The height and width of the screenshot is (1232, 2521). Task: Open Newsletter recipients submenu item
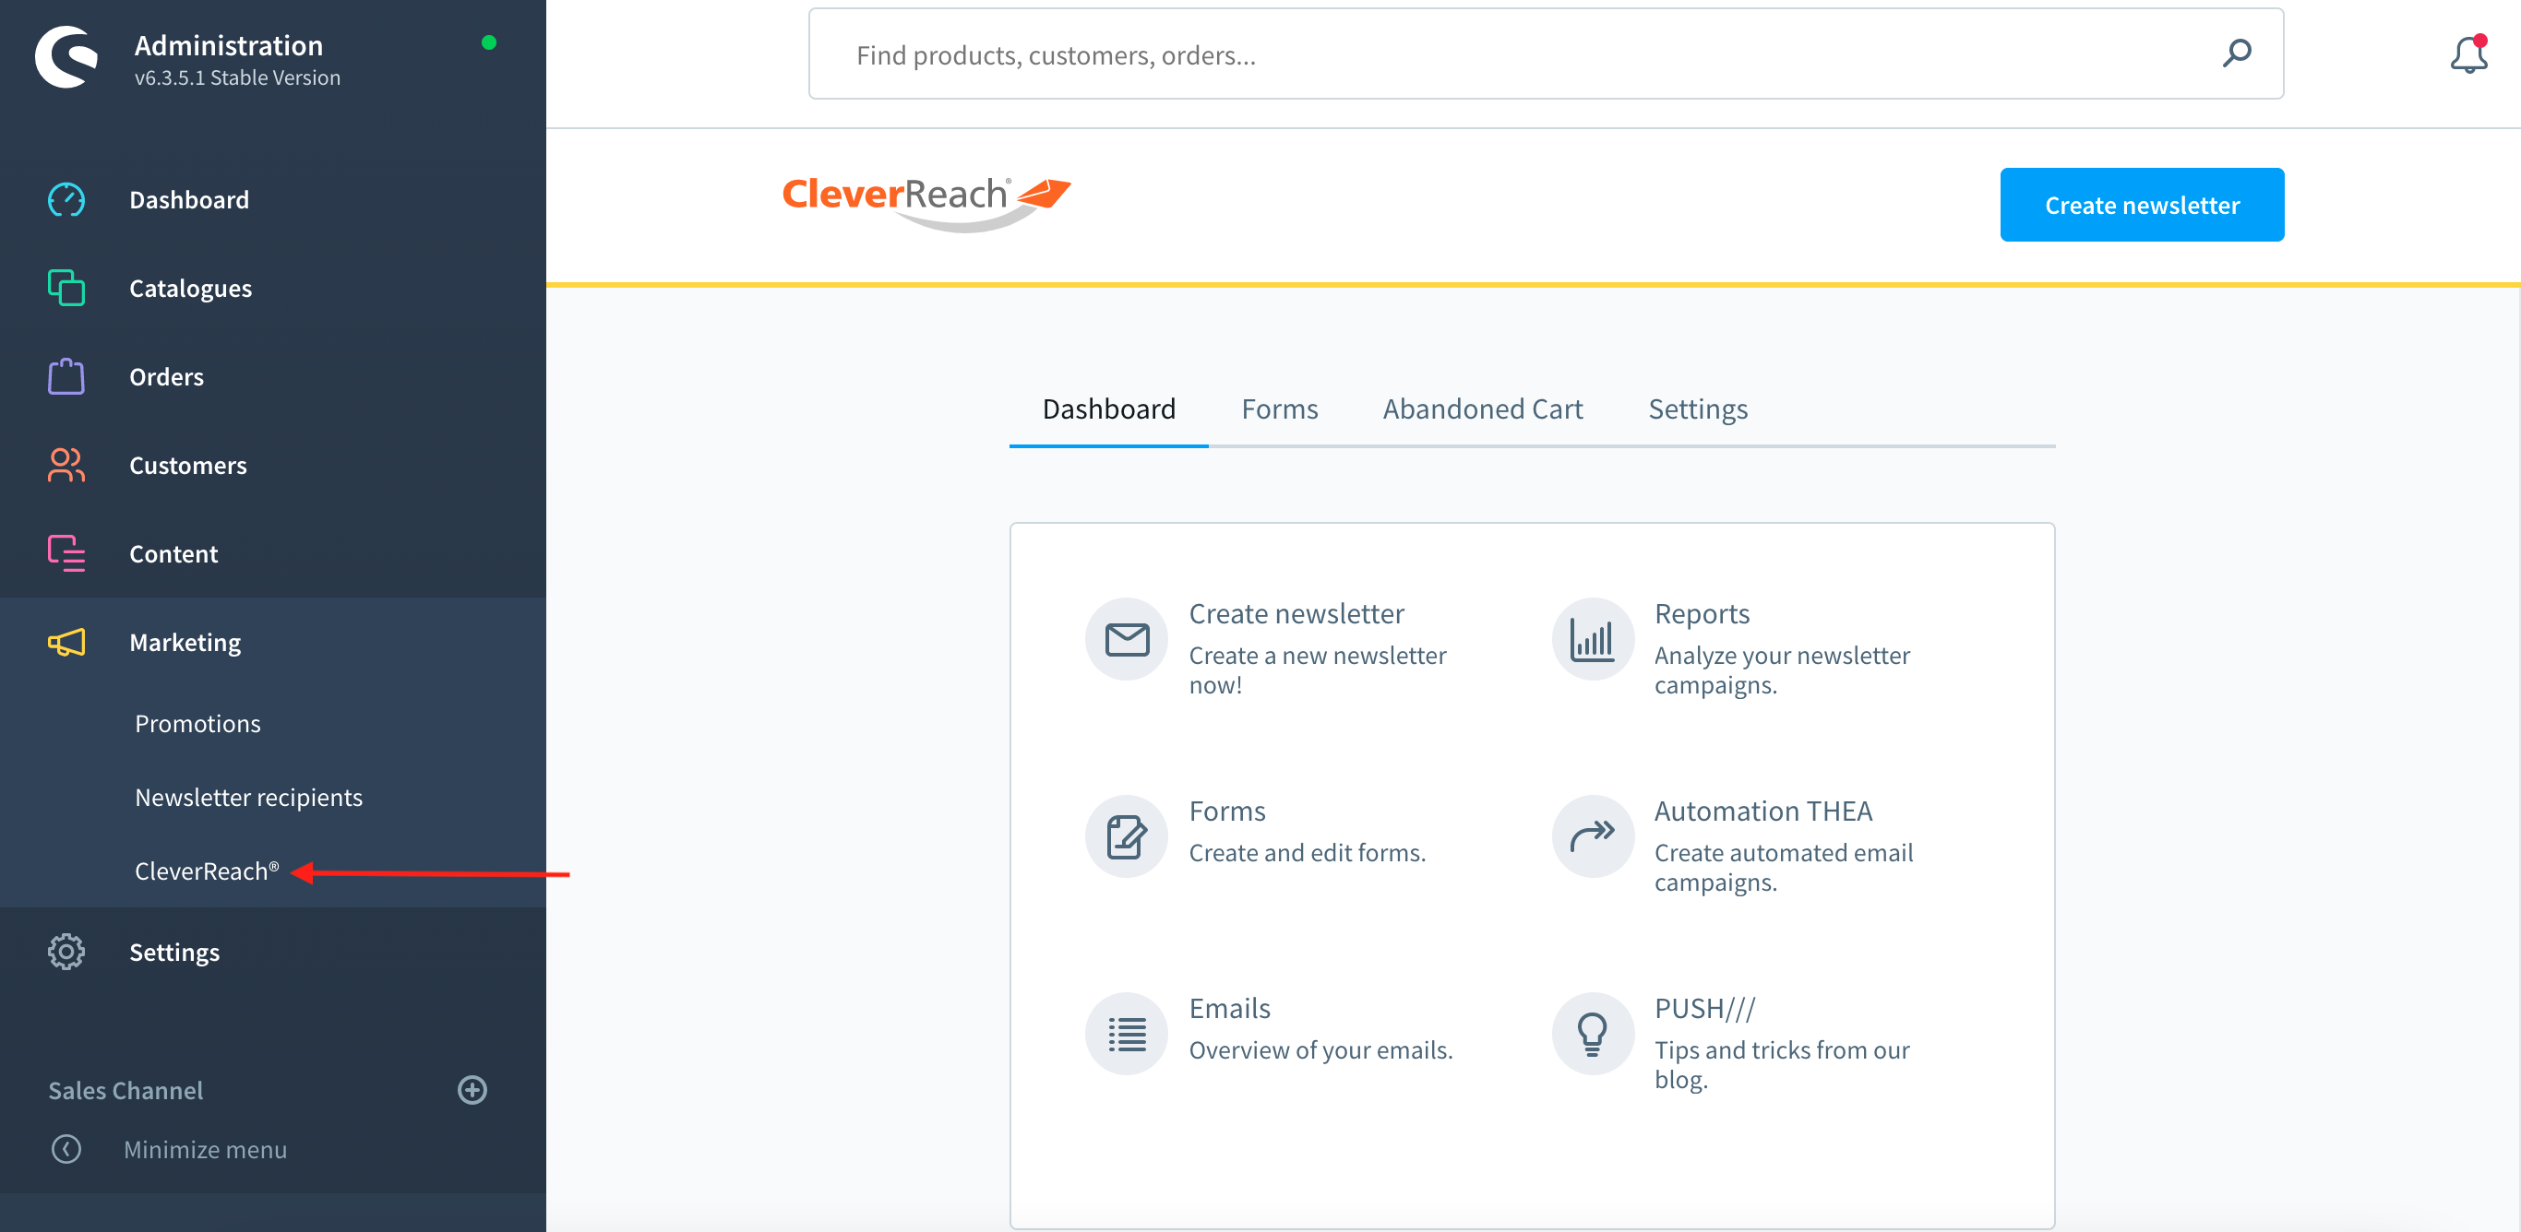[248, 797]
